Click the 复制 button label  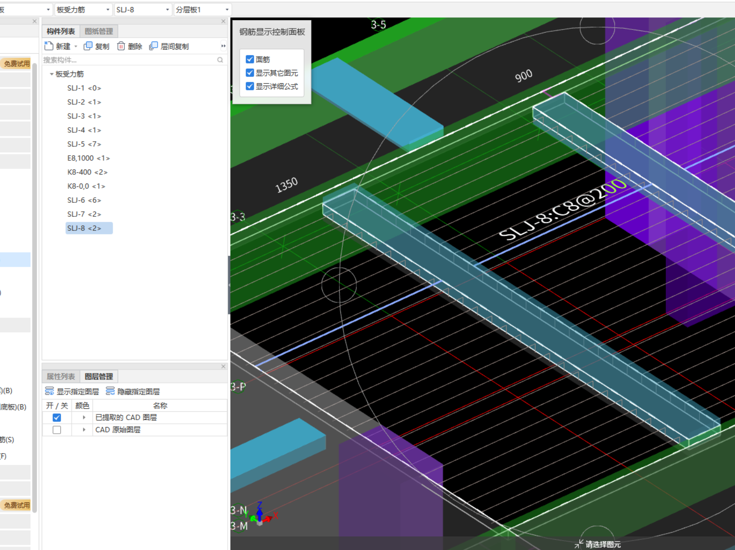point(102,46)
